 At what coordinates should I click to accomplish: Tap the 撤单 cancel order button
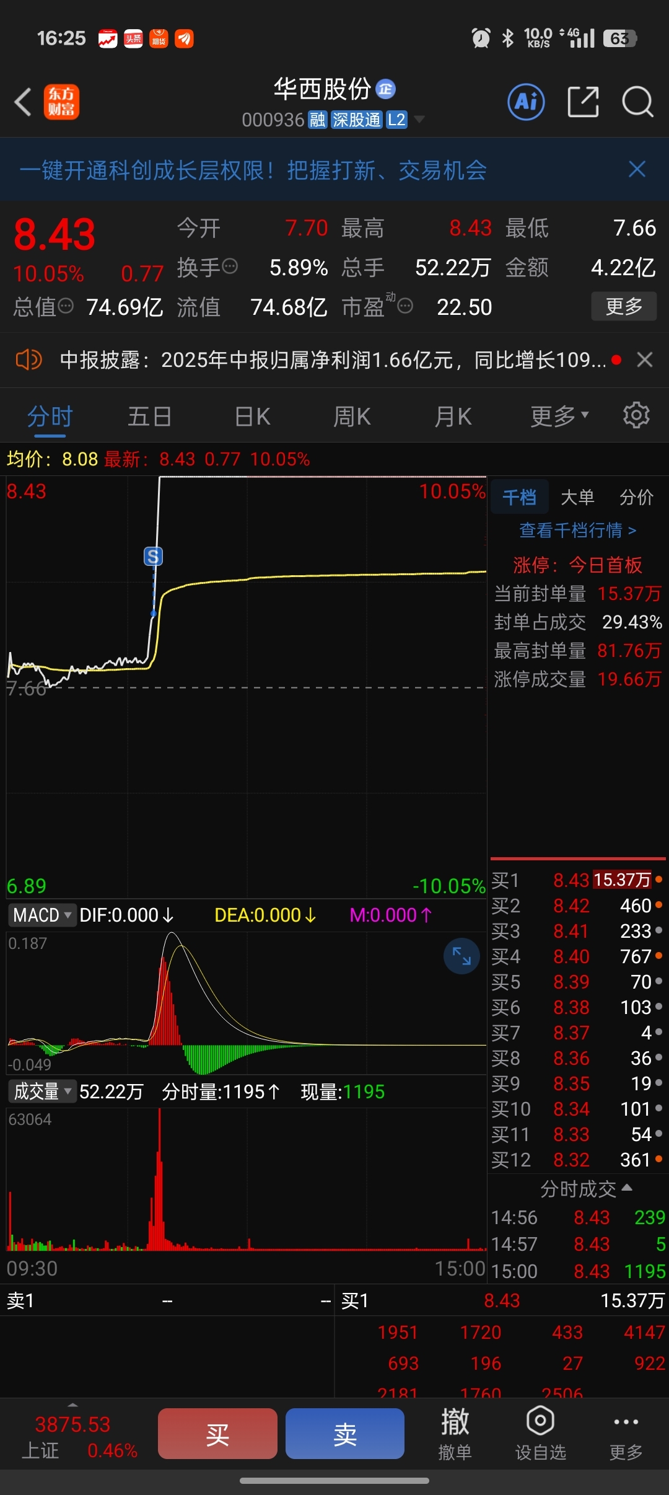coord(455,1434)
